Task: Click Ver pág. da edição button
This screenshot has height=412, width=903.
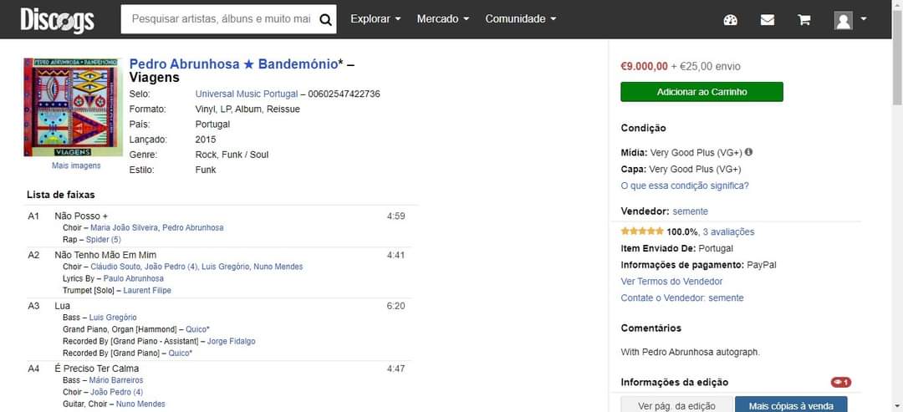Action: pos(676,405)
